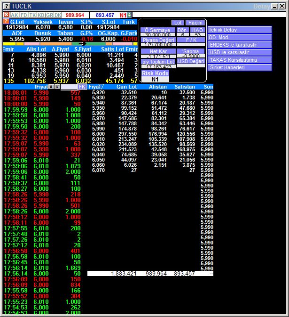
Task: Click the red X close icon in toolbar
Action: point(6,15)
